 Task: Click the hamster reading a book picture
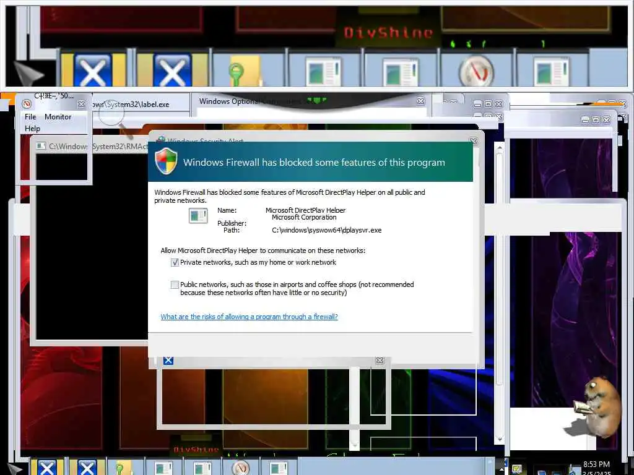coord(596,407)
